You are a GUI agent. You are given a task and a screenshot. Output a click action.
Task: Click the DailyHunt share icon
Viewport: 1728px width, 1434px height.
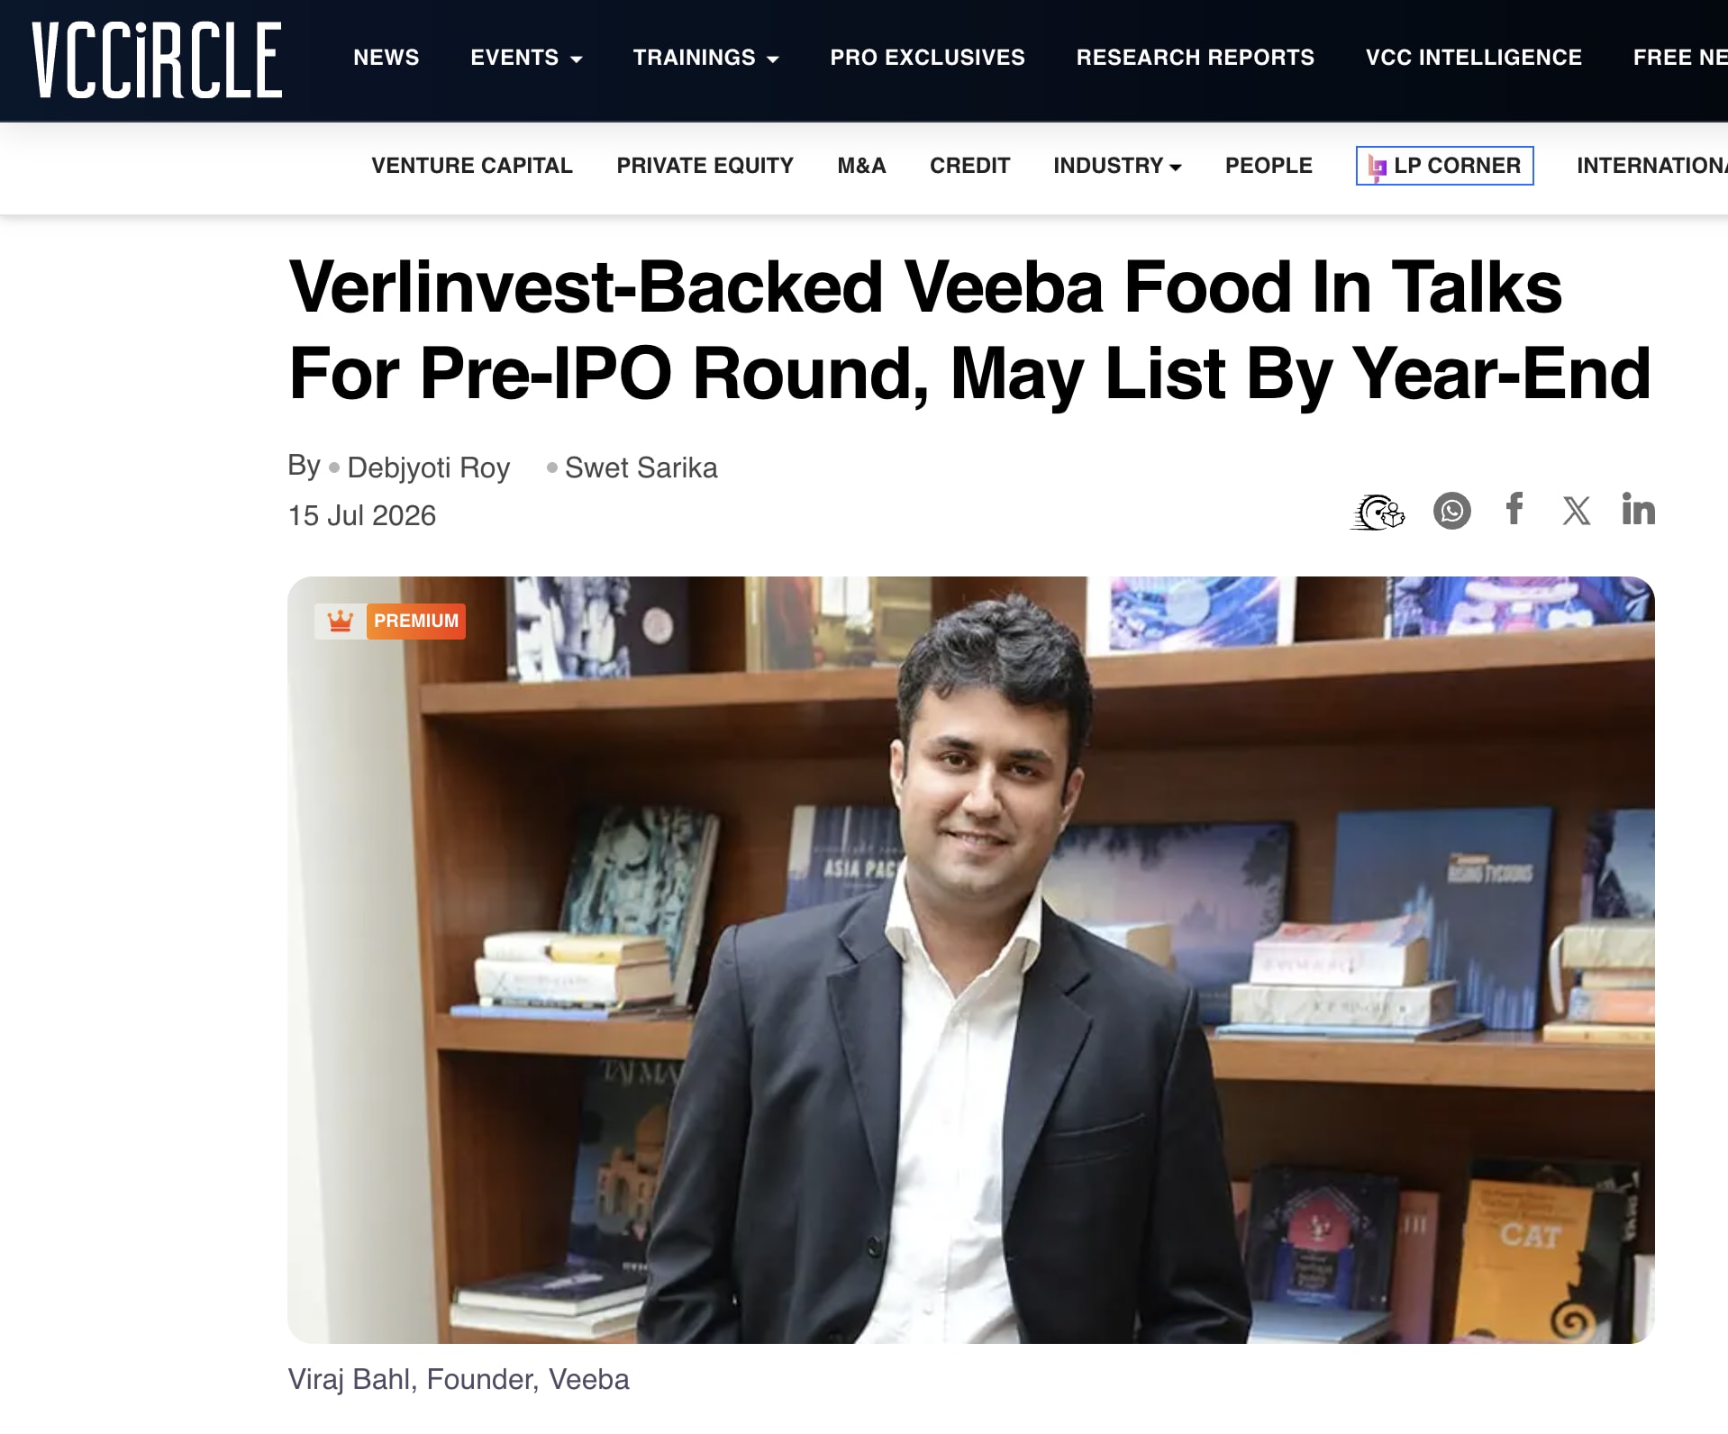1378,512
